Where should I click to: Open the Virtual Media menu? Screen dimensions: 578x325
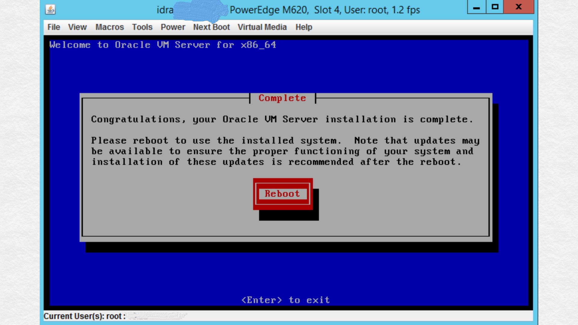[262, 27]
